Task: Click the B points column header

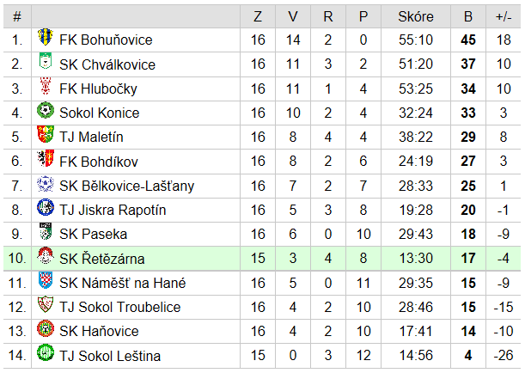Action: [x=468, y=16]
